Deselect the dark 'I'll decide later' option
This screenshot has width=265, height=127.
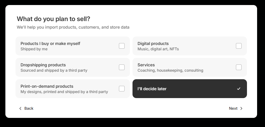tap(190, 89)
